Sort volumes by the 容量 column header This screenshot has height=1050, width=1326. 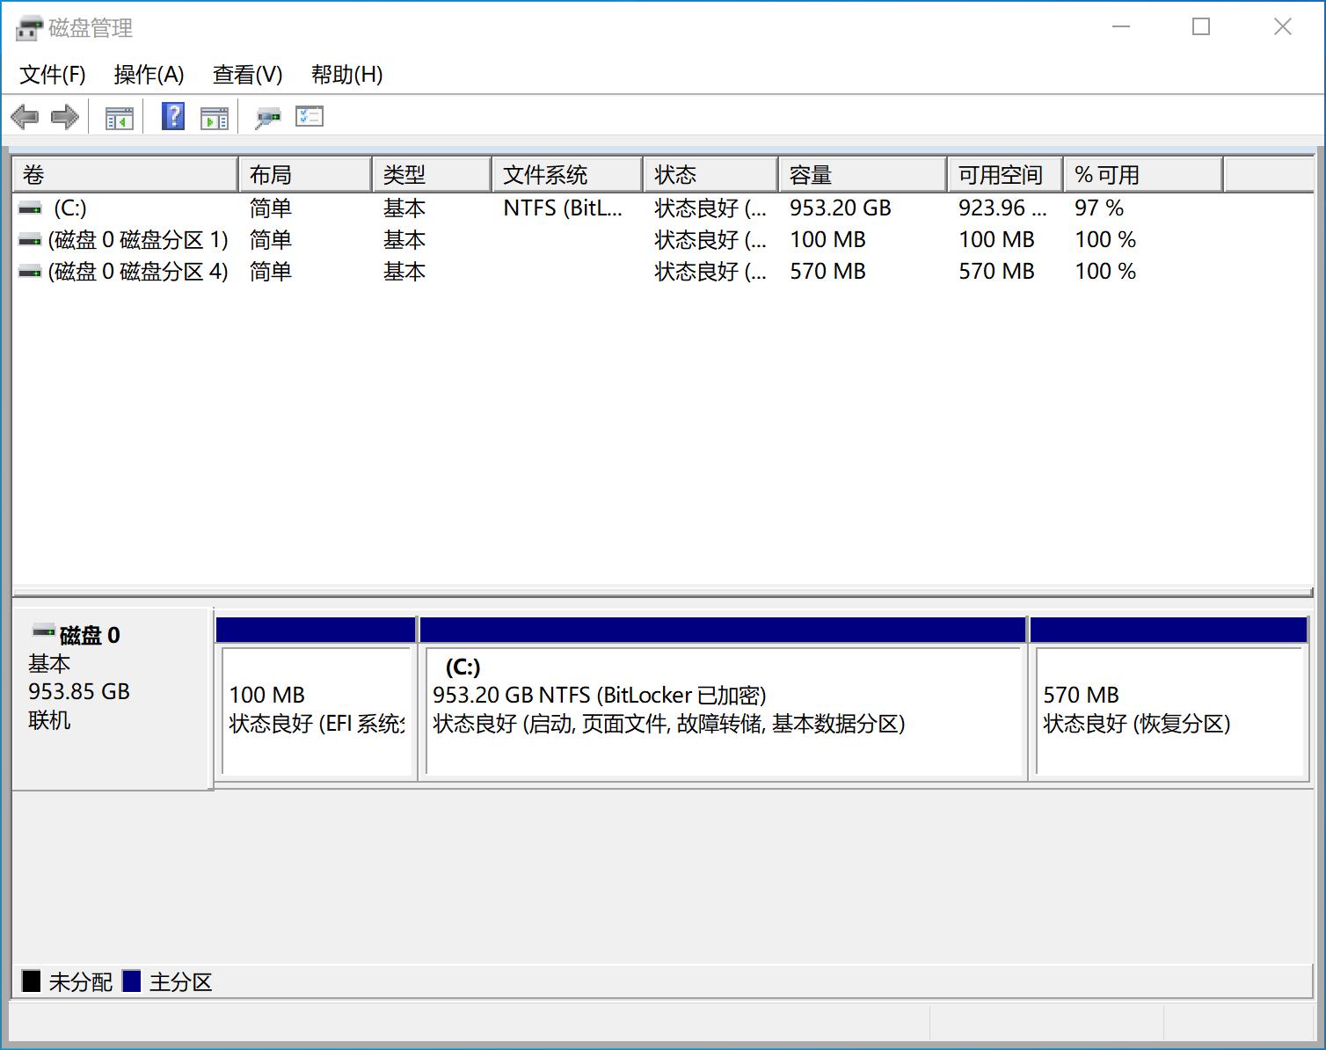pos(860,174)
